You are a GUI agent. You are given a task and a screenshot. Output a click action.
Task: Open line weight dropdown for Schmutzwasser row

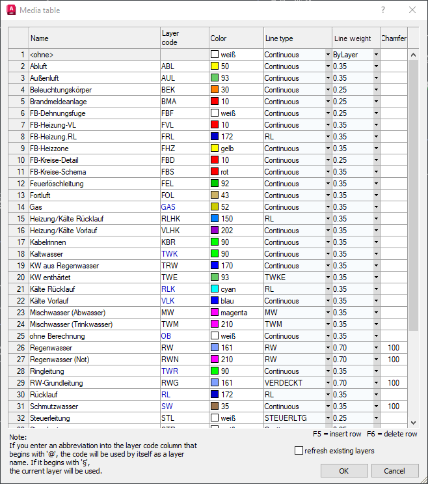coord(376,406)
